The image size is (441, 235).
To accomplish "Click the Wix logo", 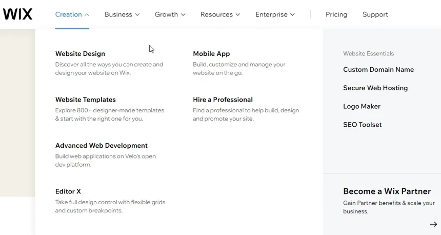I will 17,14.
